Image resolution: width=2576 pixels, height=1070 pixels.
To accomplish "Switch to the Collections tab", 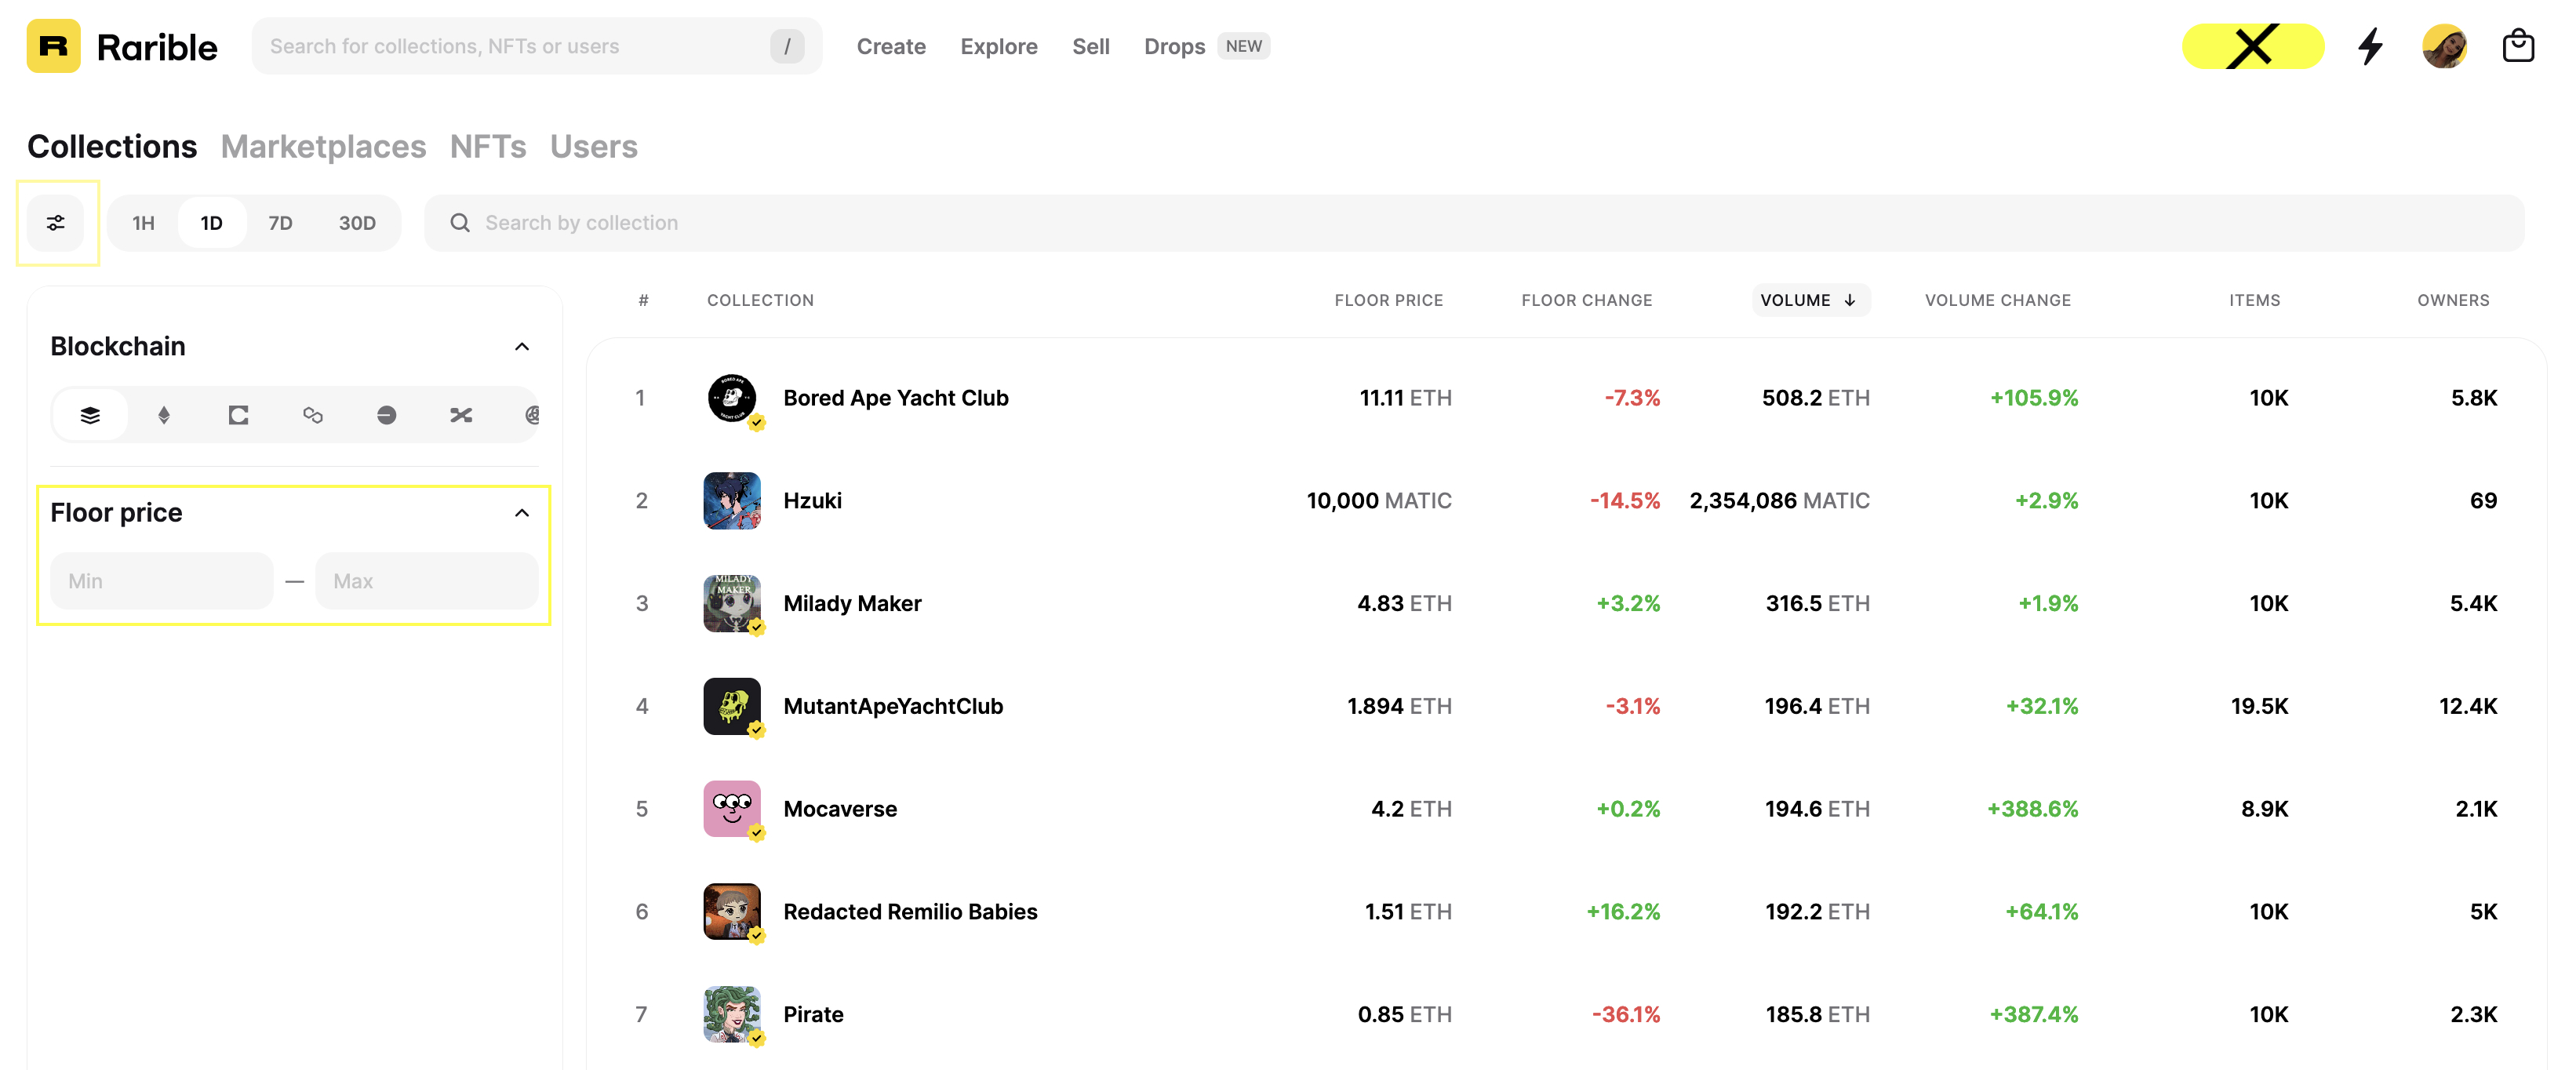I will tap(112, 147).
